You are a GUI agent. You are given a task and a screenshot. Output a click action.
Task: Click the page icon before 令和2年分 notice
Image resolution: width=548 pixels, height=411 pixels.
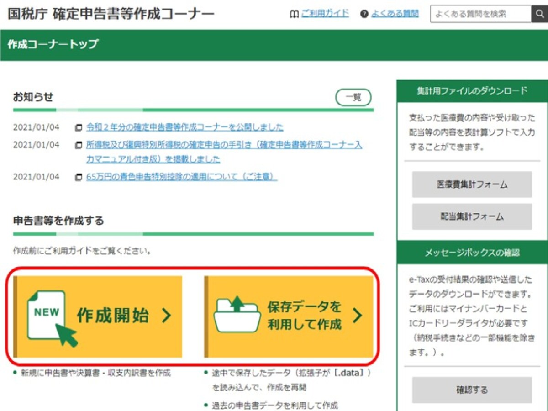point(79,127)
